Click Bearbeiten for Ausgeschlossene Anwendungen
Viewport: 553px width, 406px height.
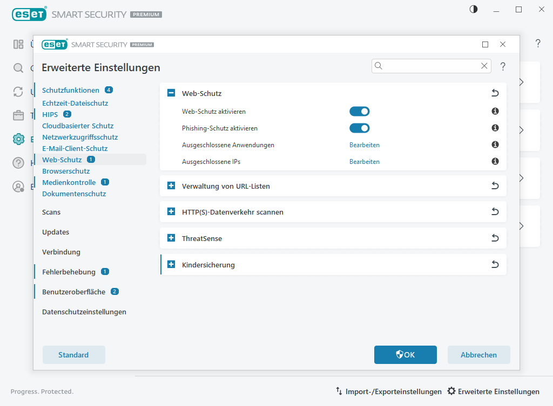(x=365, y=145)
